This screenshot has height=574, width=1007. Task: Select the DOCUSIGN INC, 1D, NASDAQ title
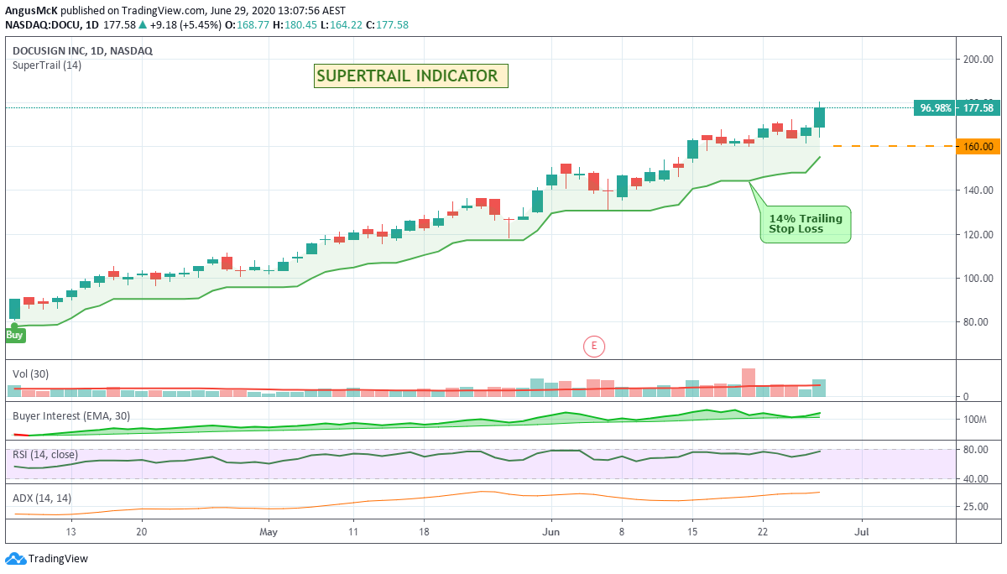click(82, 50)
